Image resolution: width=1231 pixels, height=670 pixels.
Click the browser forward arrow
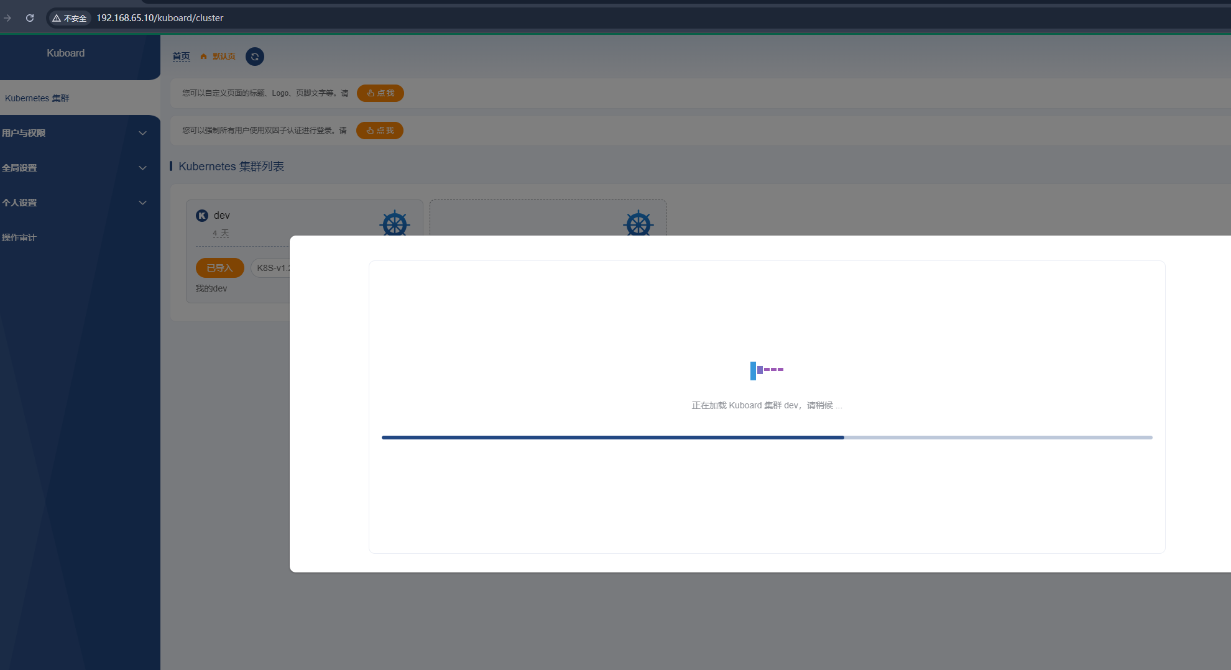(x=7, y=18)
